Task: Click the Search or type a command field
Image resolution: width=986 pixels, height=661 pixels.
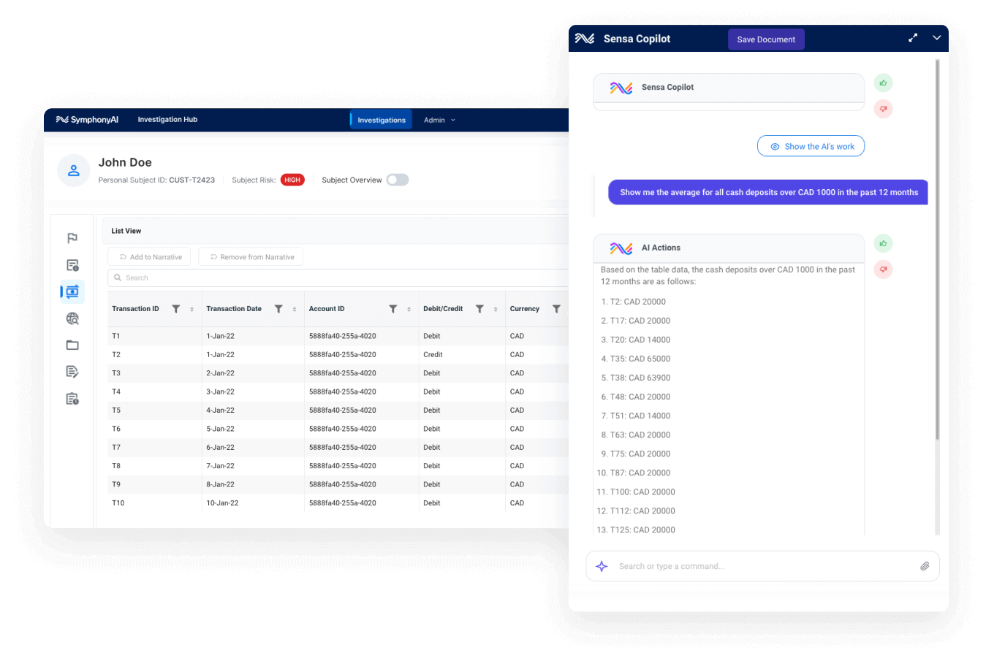Action: click(762, 566)
